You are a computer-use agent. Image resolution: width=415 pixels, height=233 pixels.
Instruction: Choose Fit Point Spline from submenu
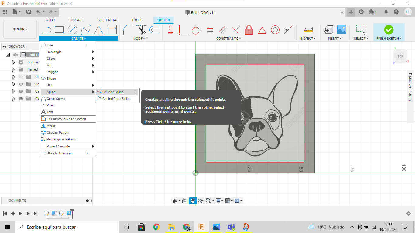click(117, 92)
